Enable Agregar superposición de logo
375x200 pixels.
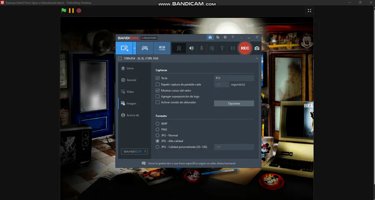tap(157, 96)
